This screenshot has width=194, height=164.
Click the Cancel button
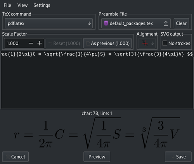(x=16, y=157)
